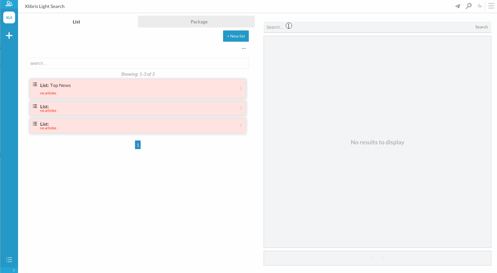The height and width of the screenshot is (273, 497).
Task: Open the three-dot options menu
Action: coord(244,49)
